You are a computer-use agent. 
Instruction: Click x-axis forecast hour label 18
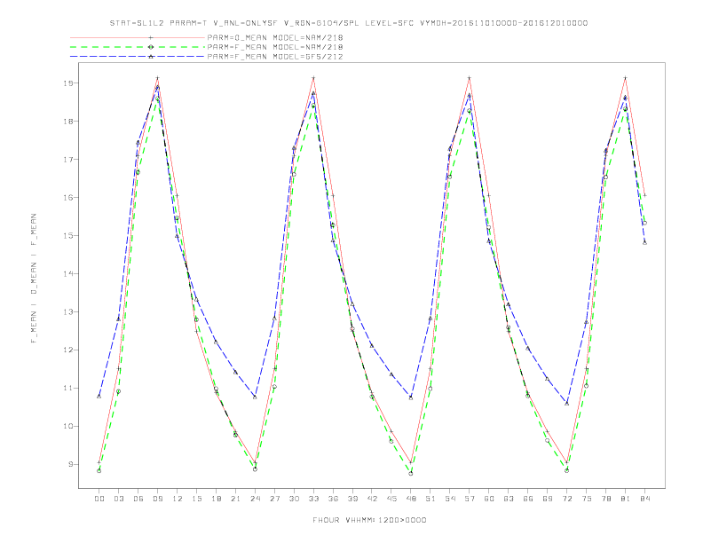(x=216, y=499)
